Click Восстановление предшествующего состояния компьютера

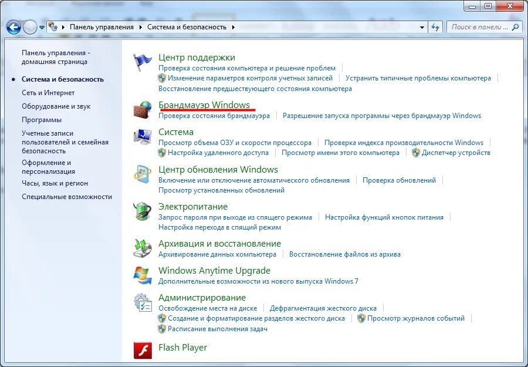pos(255,89)
